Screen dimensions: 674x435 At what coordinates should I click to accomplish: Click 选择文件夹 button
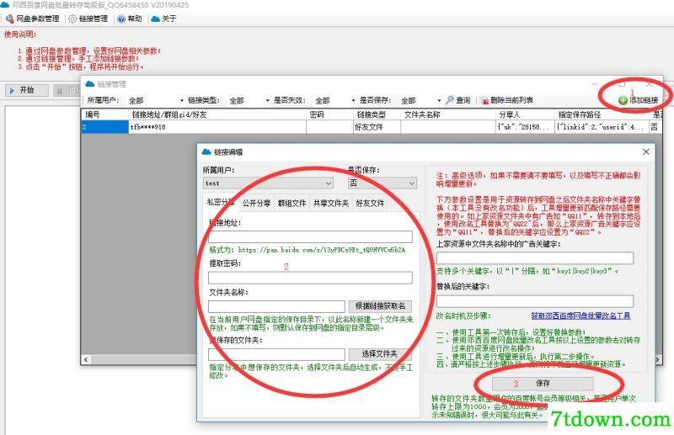coord(380,354)
